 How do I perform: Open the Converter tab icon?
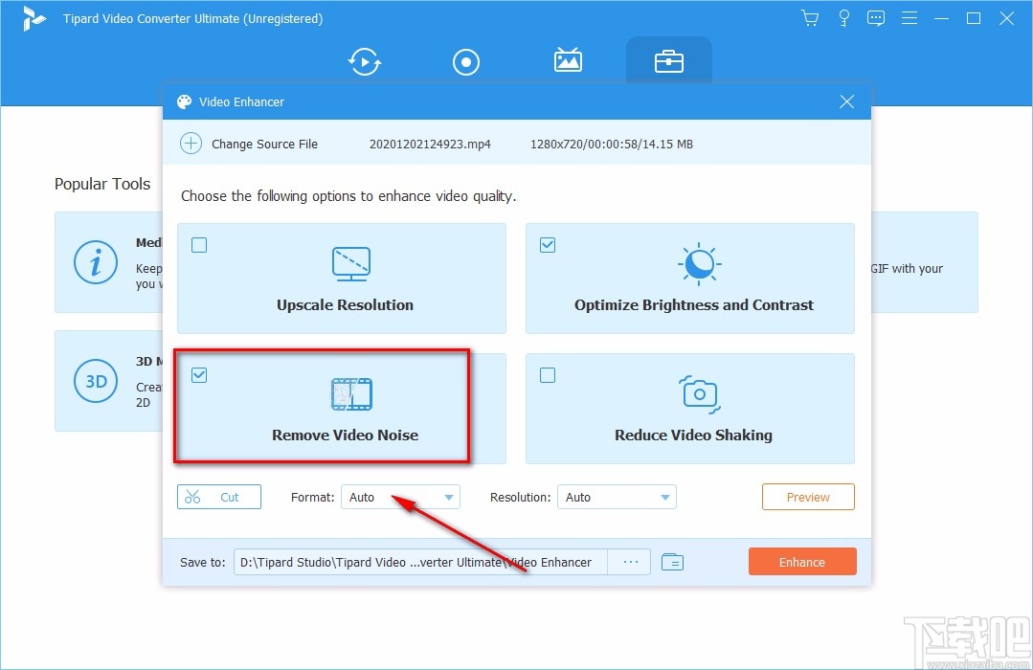click(x=365, y=62)
